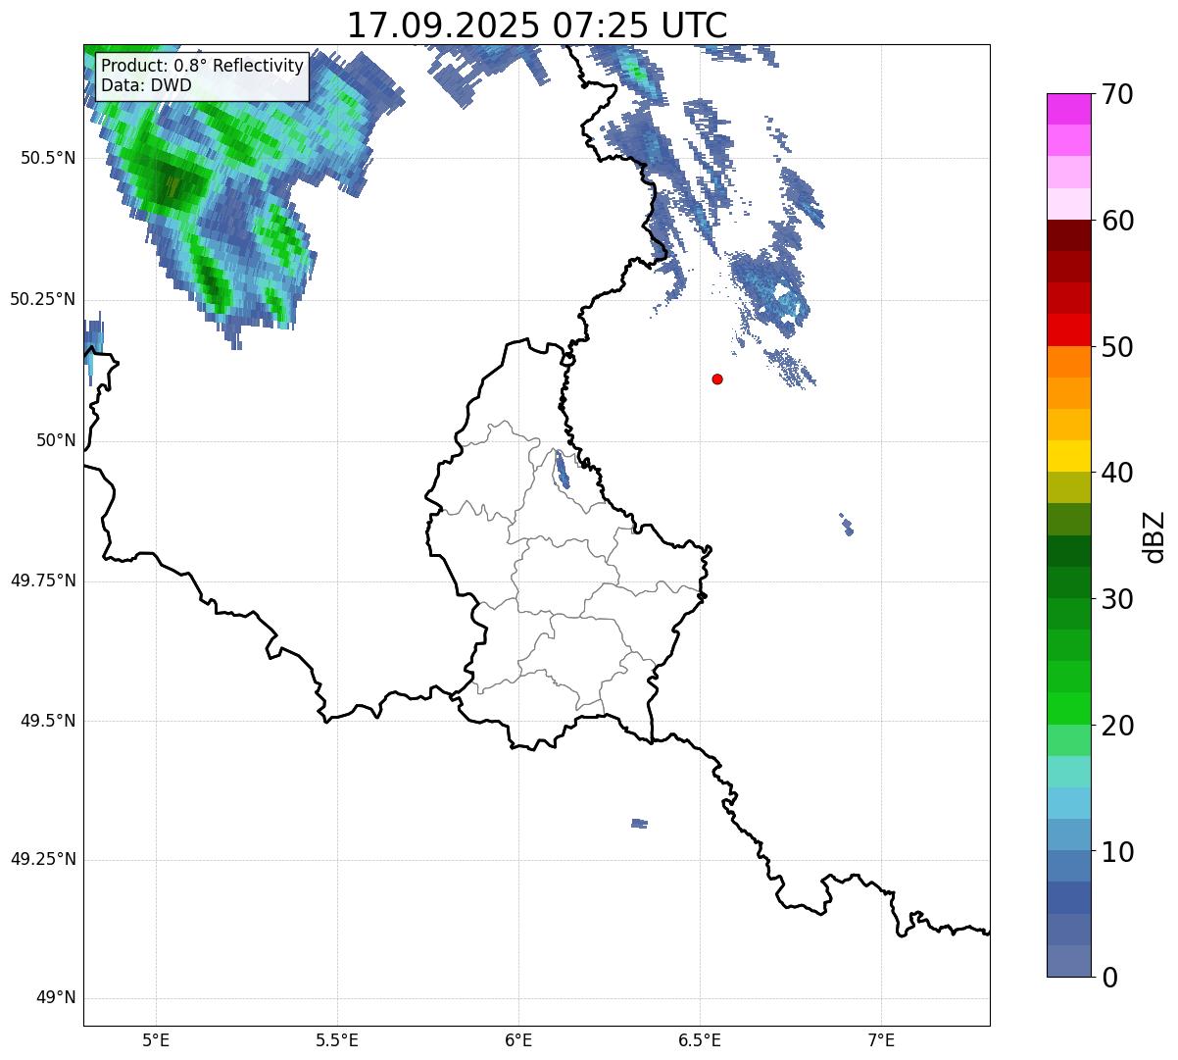Image resolution: width=1178 pixels, height=1060 pixels.
Task: Click the longitude label 6°E
Action: point(518,1040)
